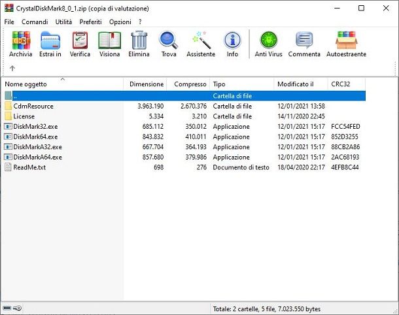Viewport: 399px width, 315px height.
Task: Click the key icon in status bar
Action: [17, 308]
